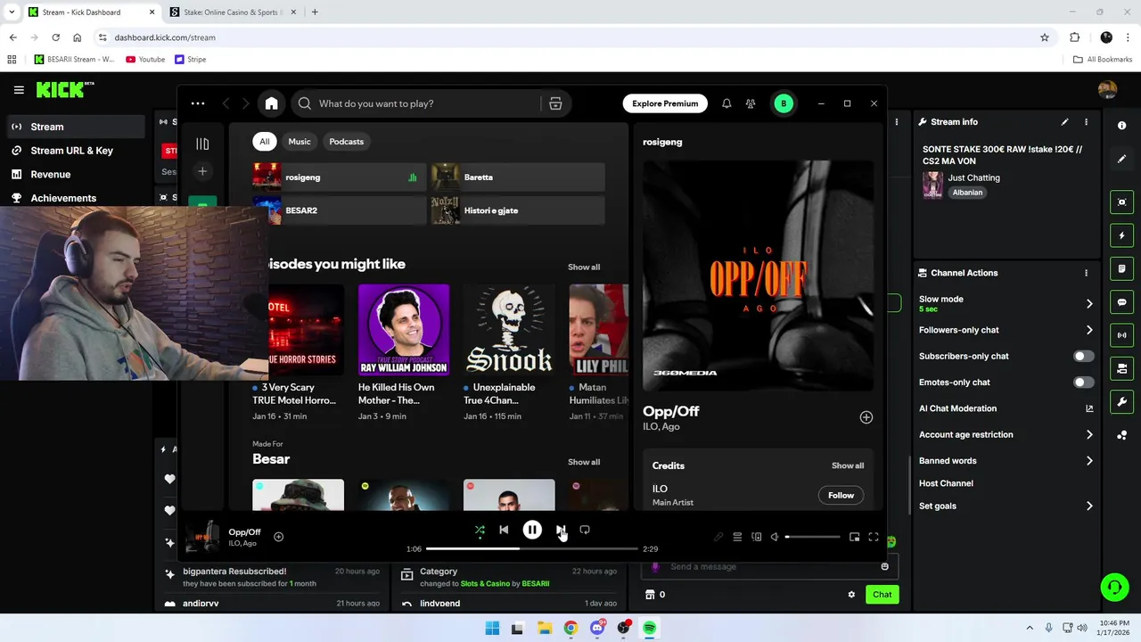Open Spotify from Windows taskbar
The height and width of the screenshot is (642, 1141).
coord(650,628)
